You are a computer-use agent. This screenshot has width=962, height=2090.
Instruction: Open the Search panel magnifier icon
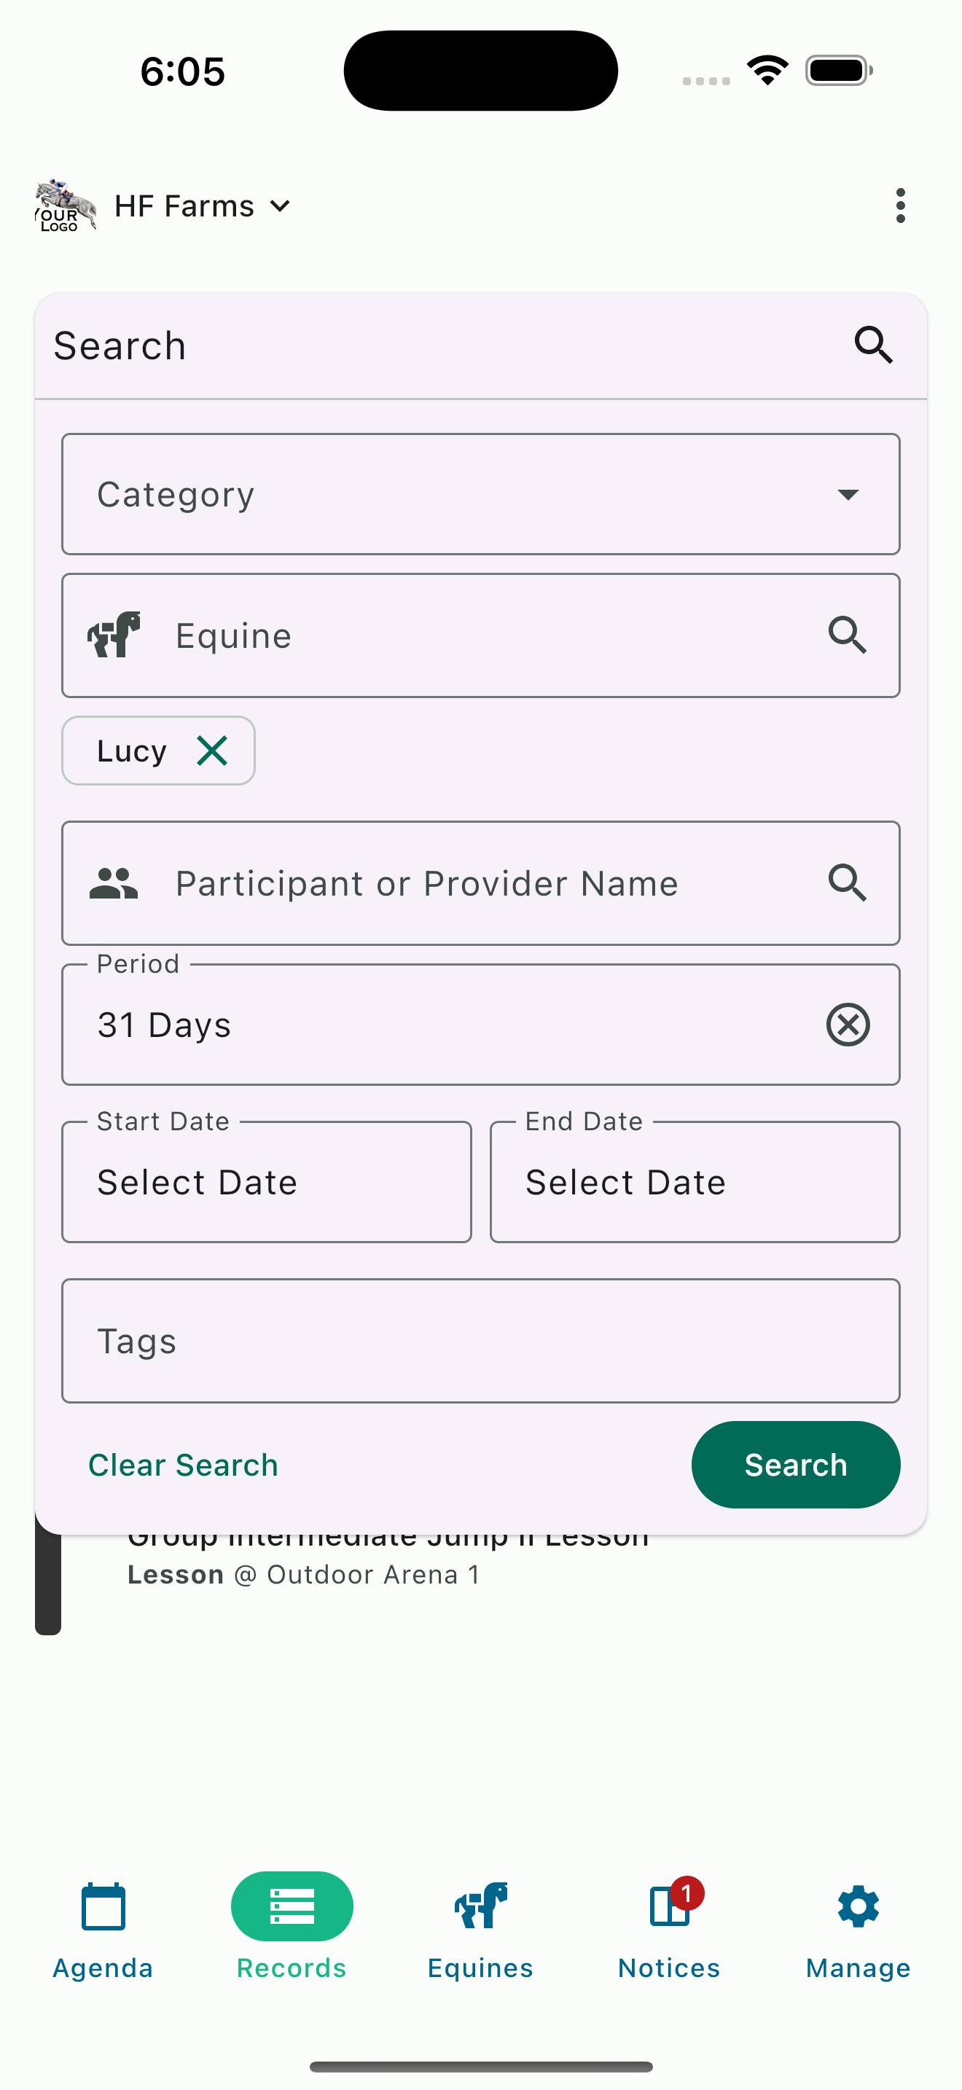tap(873, 345)
